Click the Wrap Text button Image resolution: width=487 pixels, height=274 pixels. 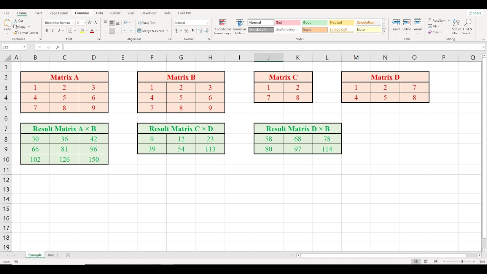(x=147, y=23)
